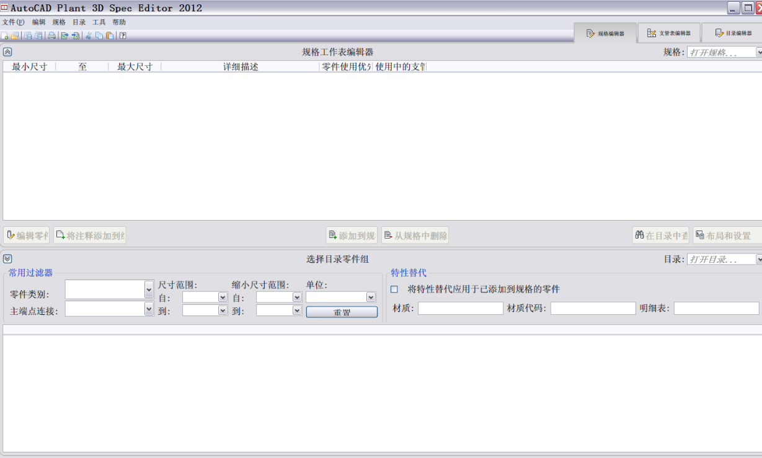
Task: Open the 文件 menu
Action: tap(13, 22)
